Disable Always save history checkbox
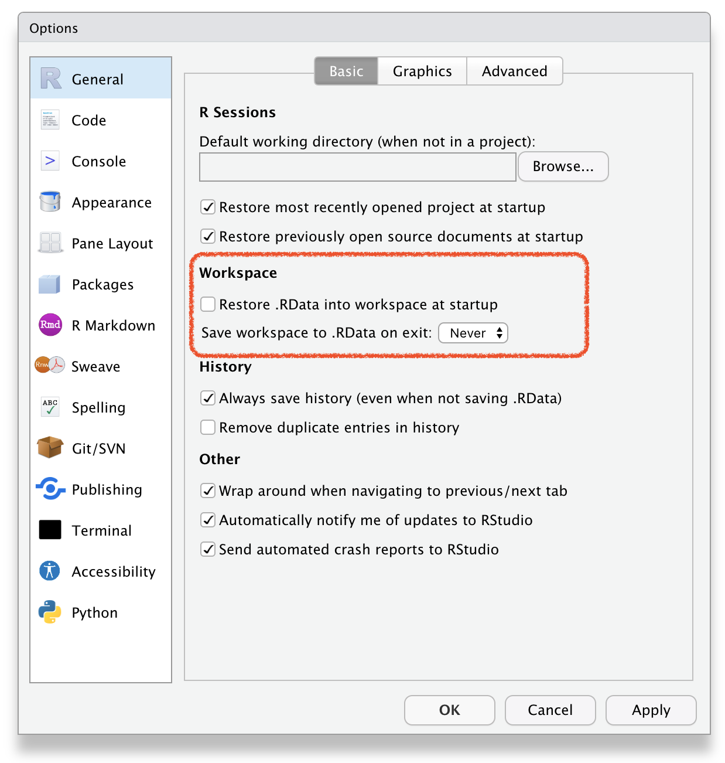 [x=208, y=398]
